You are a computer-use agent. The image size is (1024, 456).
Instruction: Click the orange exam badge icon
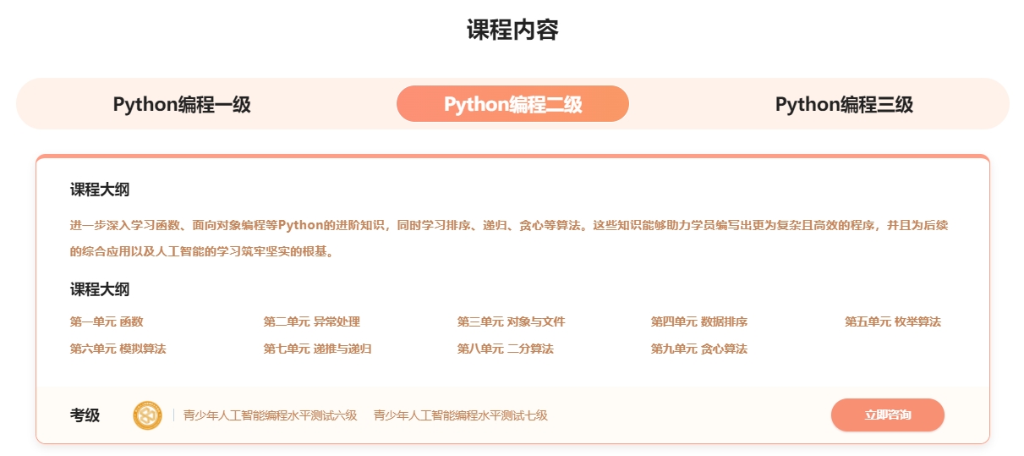147,415
